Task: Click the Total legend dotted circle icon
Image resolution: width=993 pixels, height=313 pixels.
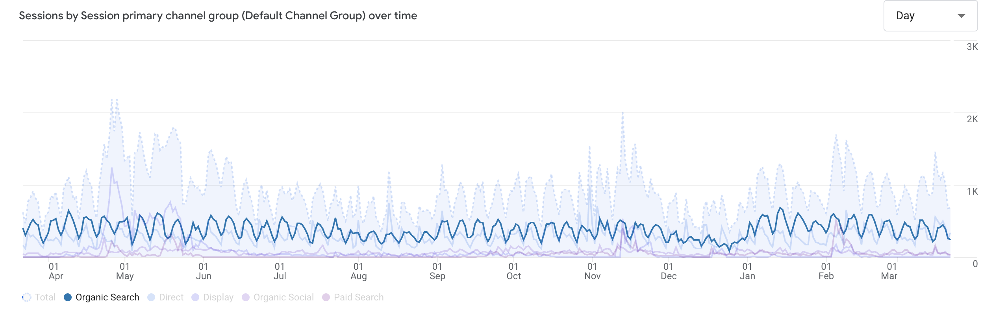Action: [26, 297]
